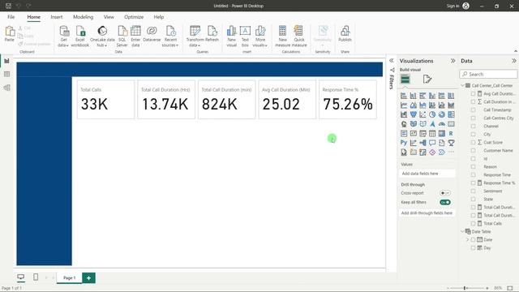Select the Azure map visual

pyautogui.click(x=432, y=124)
